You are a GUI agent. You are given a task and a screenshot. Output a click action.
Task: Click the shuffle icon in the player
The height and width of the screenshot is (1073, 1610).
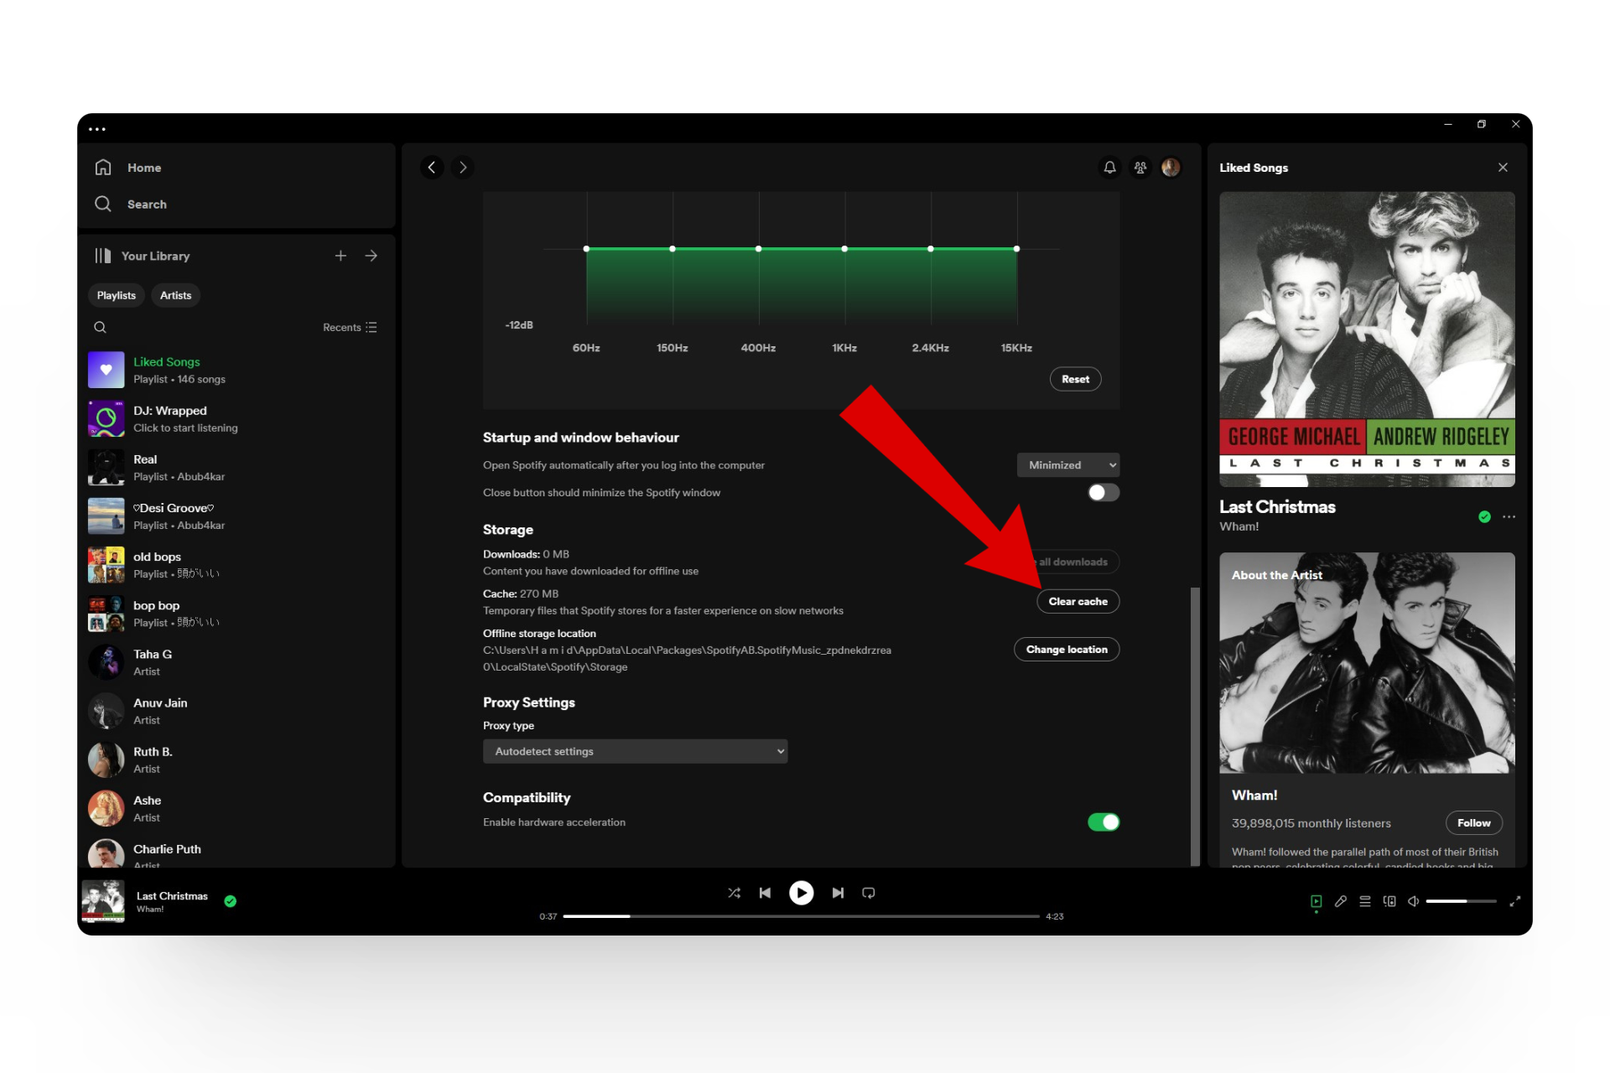click(734, 893)
